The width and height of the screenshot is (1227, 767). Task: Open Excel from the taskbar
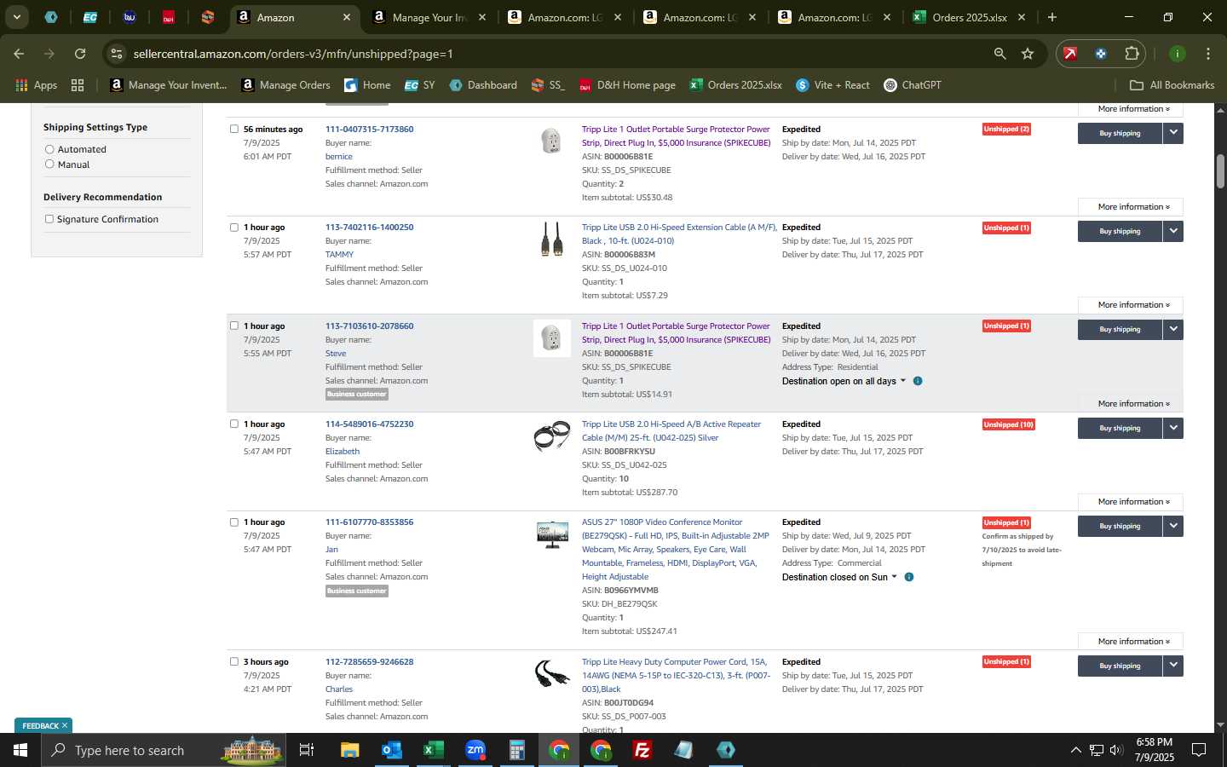click(433, 750)
